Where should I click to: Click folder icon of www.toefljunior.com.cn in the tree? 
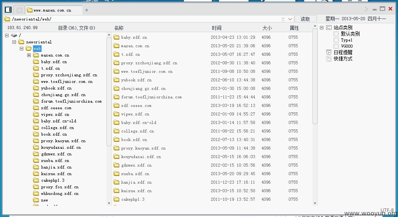pyautogui.click(x=36, y=81)
